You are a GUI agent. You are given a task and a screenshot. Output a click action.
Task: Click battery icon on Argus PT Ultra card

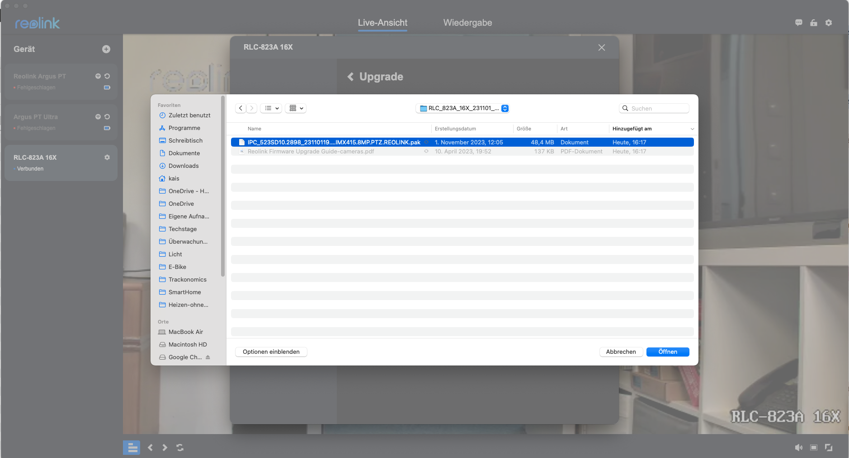tap(107, 128)
